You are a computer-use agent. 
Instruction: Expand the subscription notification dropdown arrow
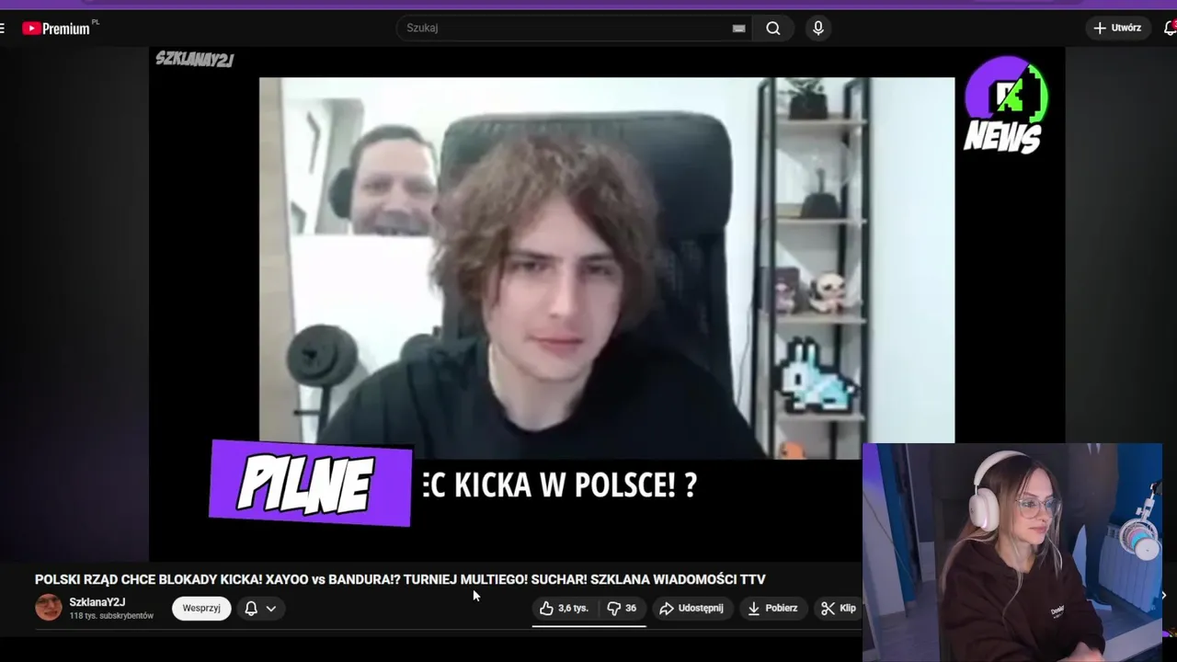pyautogui.click(x=271, y=609)
